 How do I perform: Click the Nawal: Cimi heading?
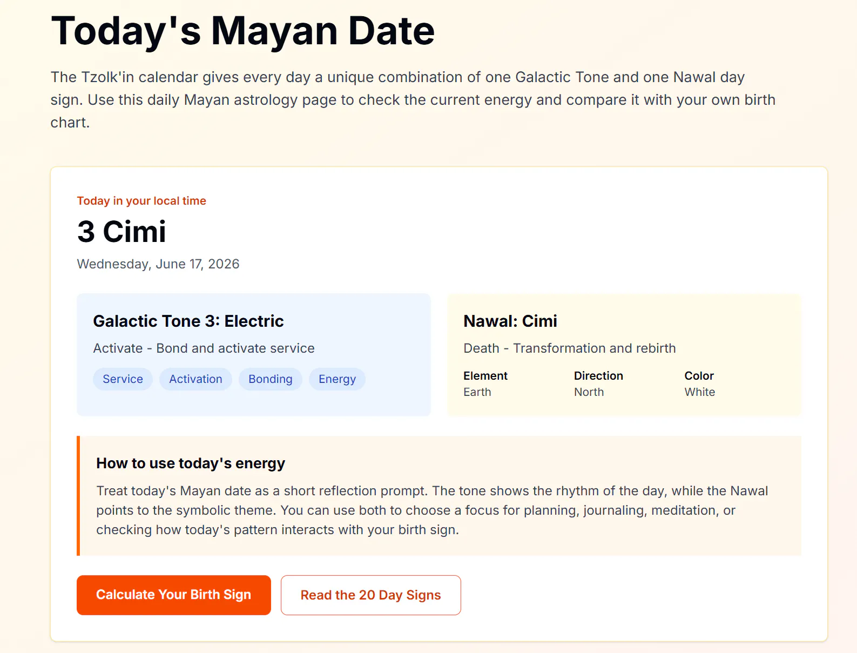click(510, 321)
